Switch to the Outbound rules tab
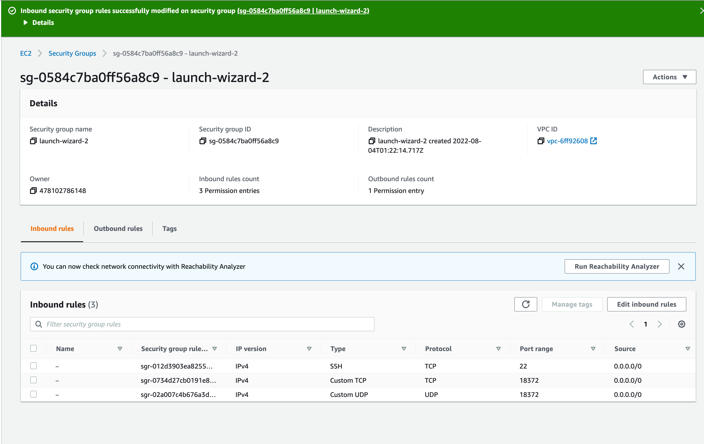The height and width of the screenshot is (444, 704). click(x=118, y=229)
